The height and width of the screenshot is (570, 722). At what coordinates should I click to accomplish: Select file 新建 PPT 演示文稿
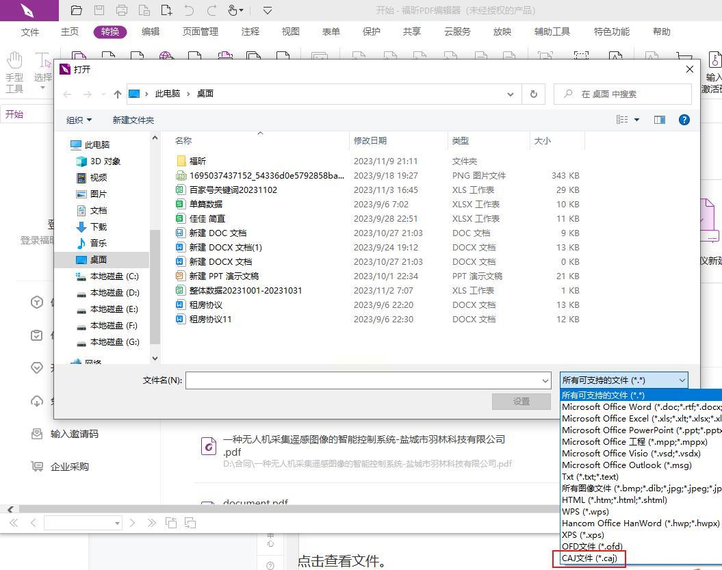tap(218, 276)
